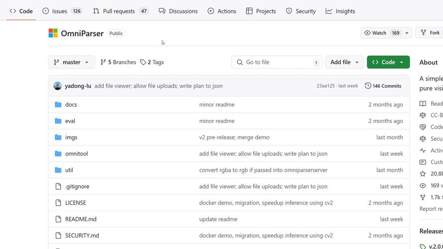View the 2 Tags link
The width and height of the screenshot is (443, 249).
pos(152,62)
